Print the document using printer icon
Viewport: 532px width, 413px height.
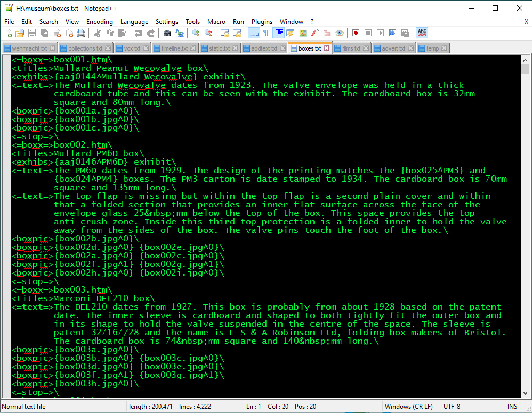pyautogui.click(x=81, y=33)
